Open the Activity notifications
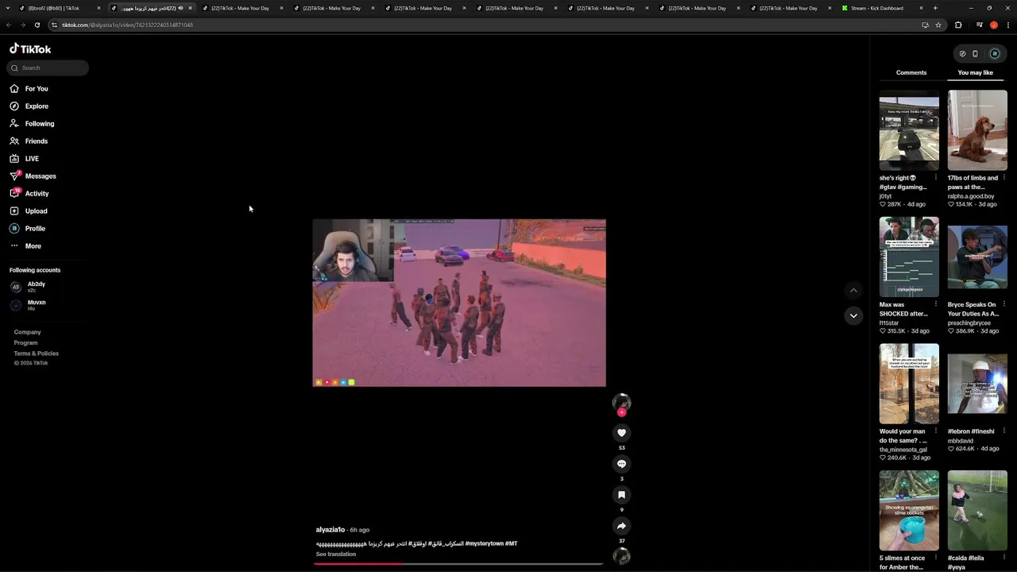 pos(37,193)
